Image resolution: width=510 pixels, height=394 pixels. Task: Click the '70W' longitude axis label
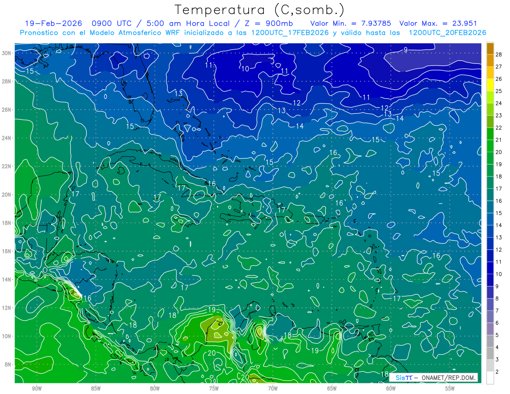[x=273, y=389]
